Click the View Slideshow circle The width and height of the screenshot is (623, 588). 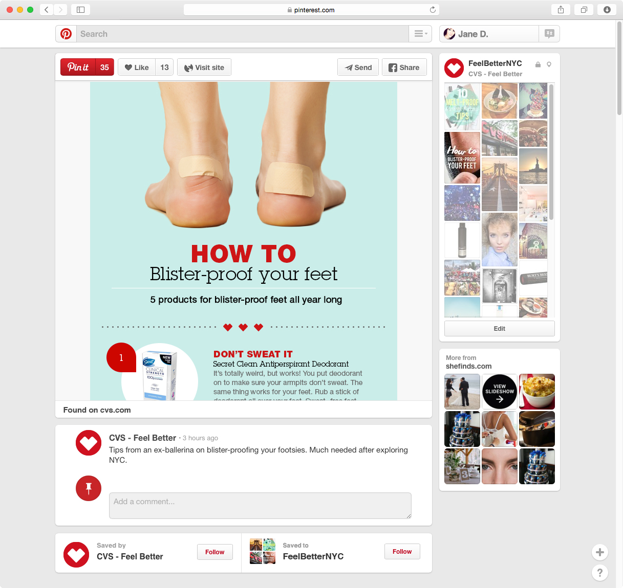500,392
